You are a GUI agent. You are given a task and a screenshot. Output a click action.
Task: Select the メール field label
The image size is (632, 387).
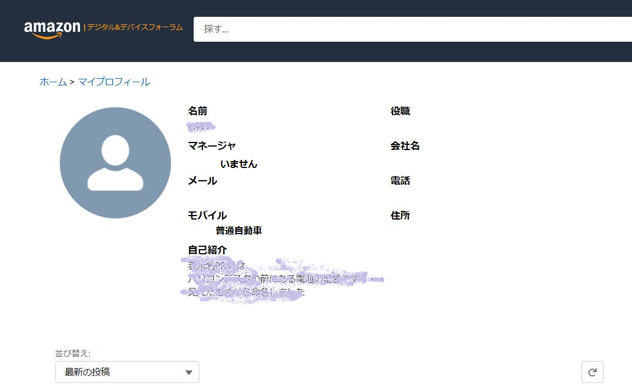[202, 180]
